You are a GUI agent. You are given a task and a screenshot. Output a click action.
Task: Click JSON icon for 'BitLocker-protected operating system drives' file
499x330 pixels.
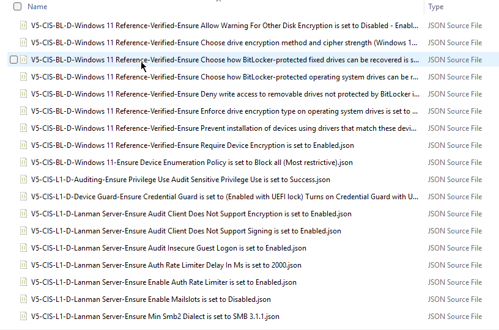[x=24, y=76]
